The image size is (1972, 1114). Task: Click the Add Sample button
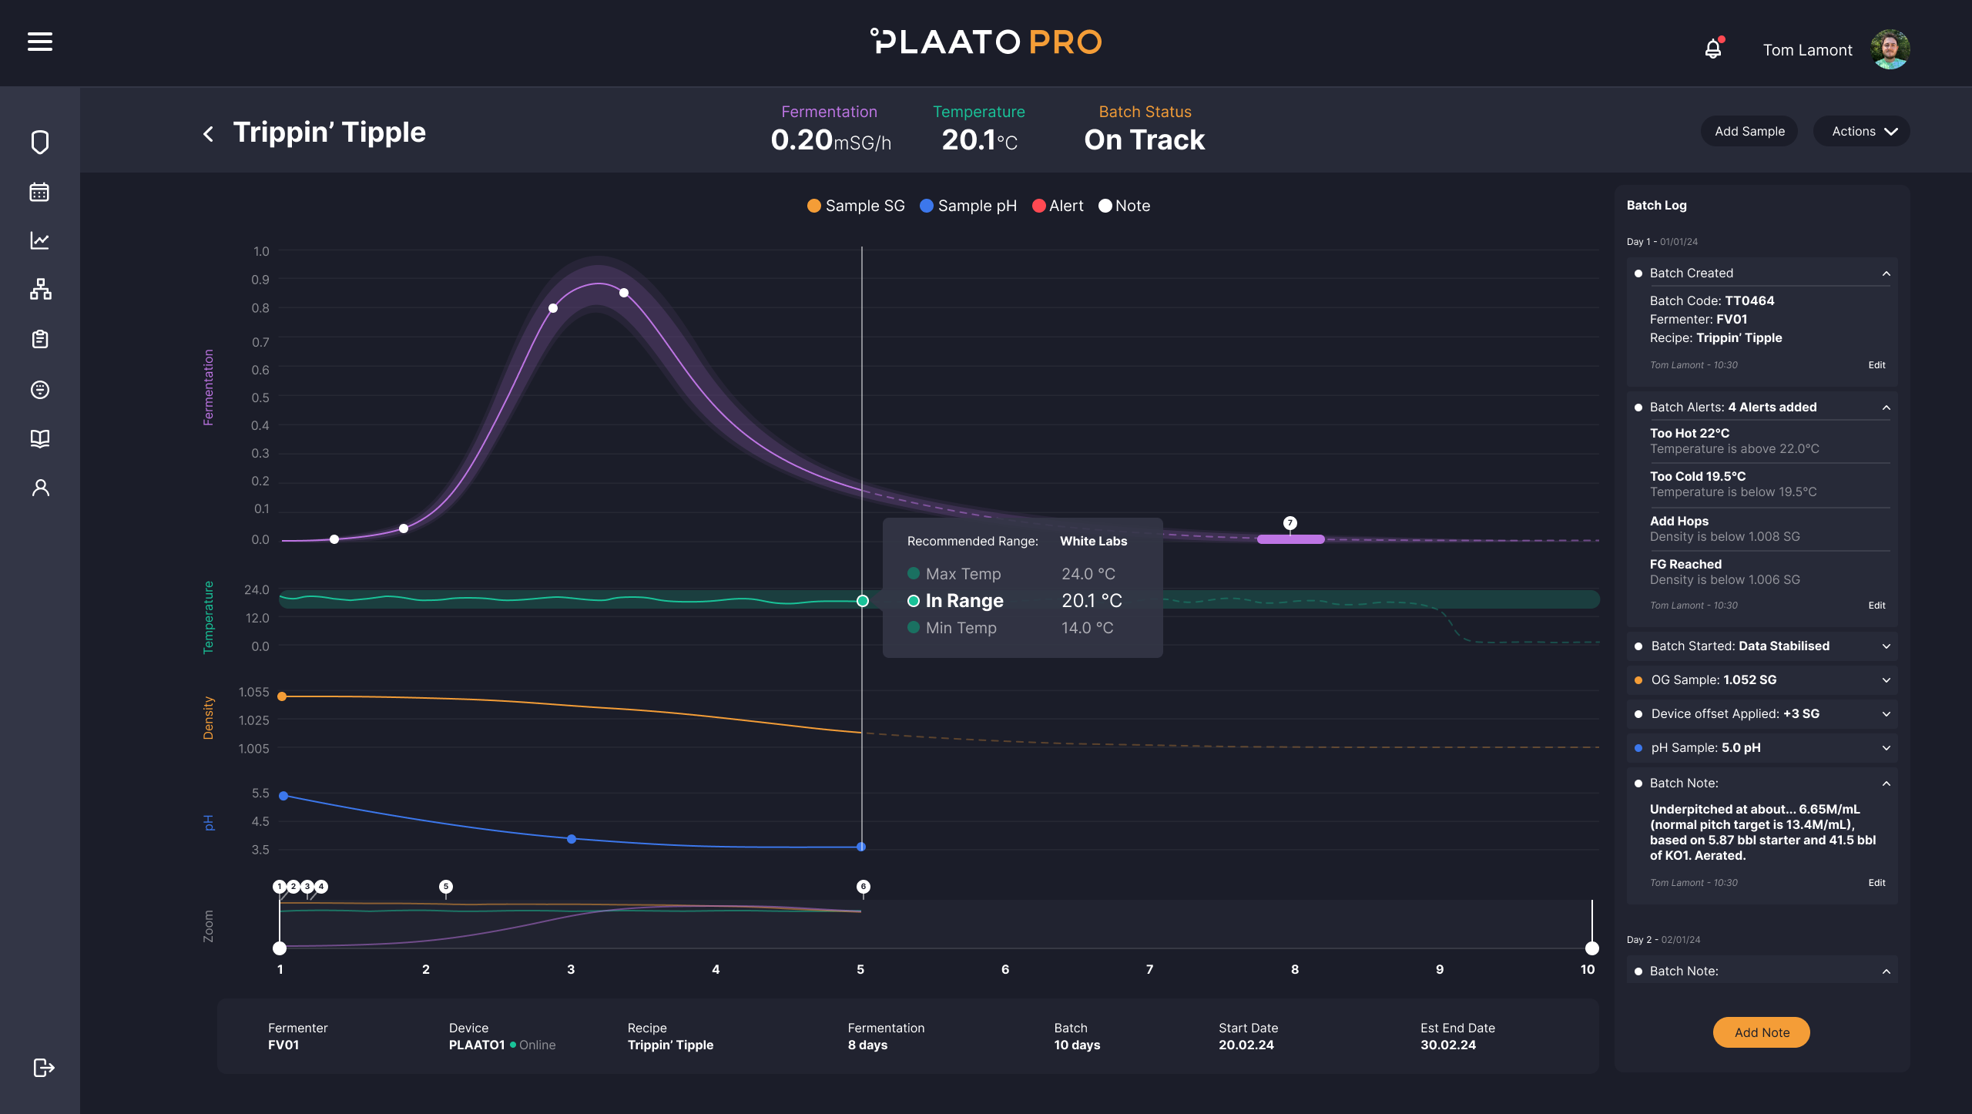[1749, 131]
